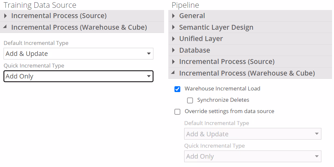Click the Database header label
The image size is (334, 167).
coord(195,50)
